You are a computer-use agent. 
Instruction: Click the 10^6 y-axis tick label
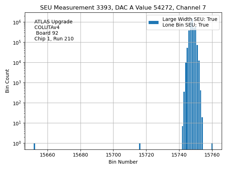tap(17, 22)
